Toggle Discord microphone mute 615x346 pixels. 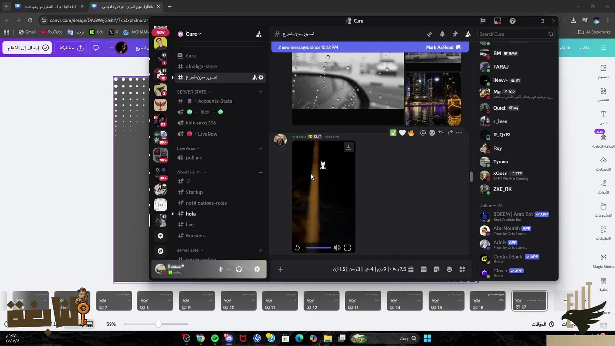tap(221, 270)
